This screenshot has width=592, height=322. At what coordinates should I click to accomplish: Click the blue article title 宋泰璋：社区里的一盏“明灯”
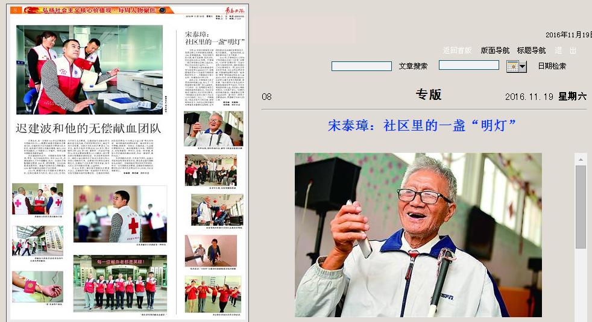pyautogui.click(x=422, y=126)
